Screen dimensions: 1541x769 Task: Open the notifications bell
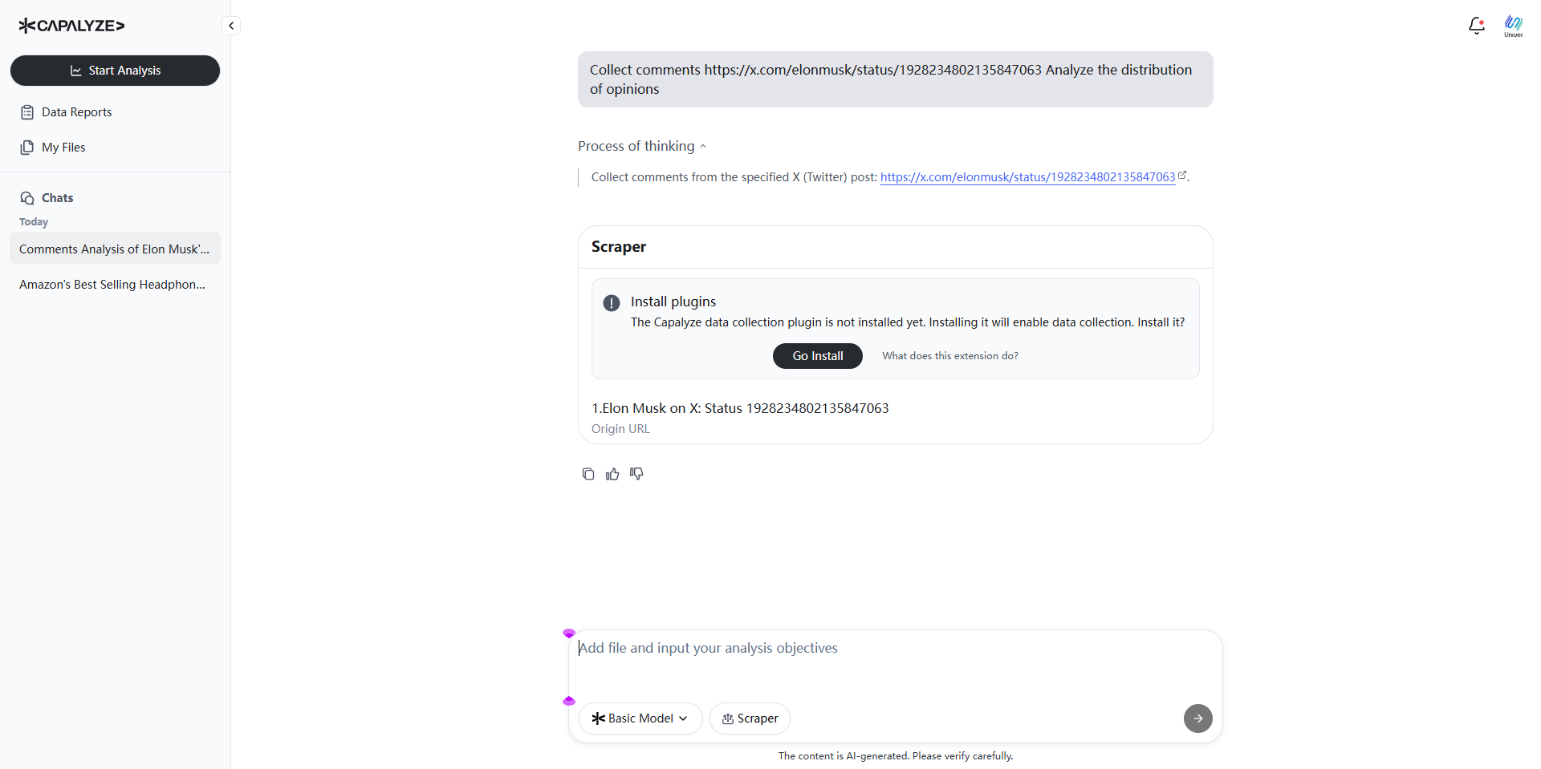[x=1476, y=26]
